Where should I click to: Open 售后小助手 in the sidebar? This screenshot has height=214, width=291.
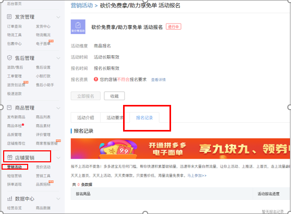45,85
